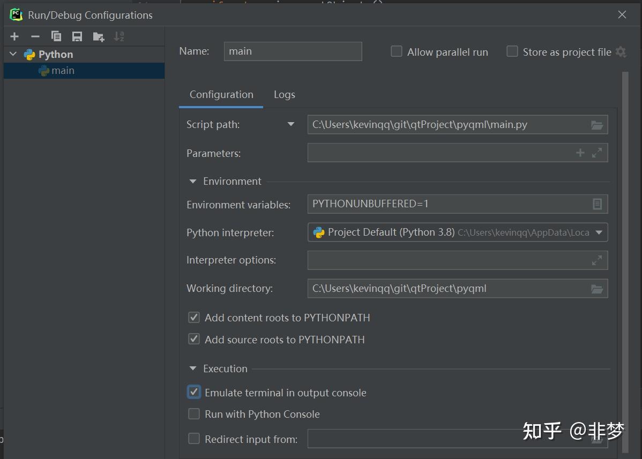Collapse the Environment section
642x459 pixels.
tap(193, 181)
